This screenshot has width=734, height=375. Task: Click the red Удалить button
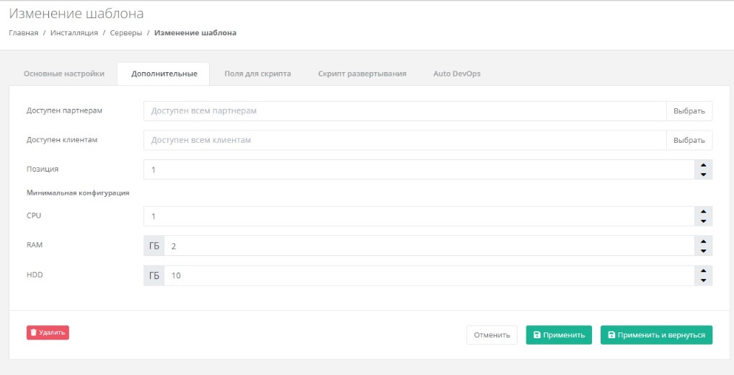click(x=48, y=332)
